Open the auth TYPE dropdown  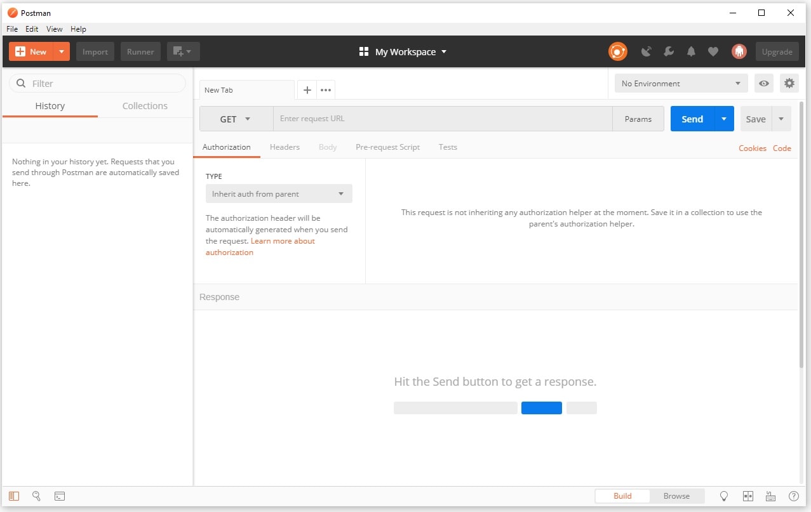click(x=279, y=194)
